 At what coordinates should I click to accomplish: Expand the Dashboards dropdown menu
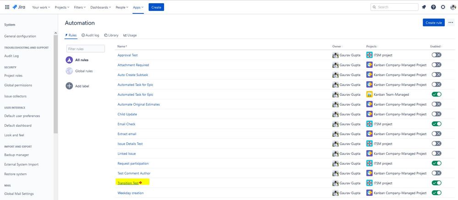coord(100,7)
